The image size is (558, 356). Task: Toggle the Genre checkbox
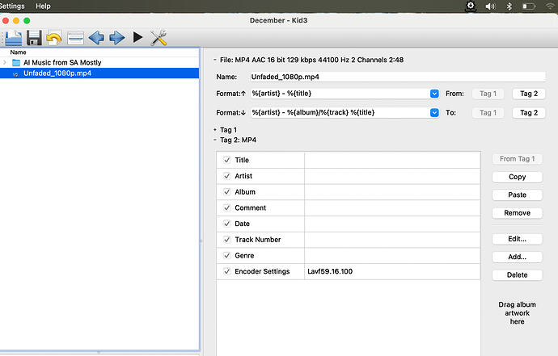click(x=226, y=255)
